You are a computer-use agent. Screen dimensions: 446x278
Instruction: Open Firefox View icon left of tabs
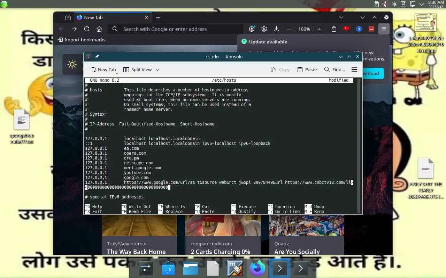[68, 17]
